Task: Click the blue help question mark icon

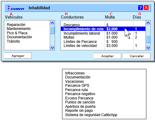Action: click(x=140, y=8)
